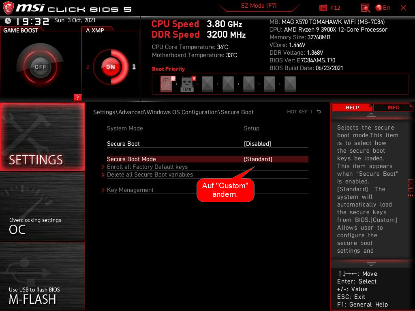Click the Boot Priority heading

tap(168, 69)
